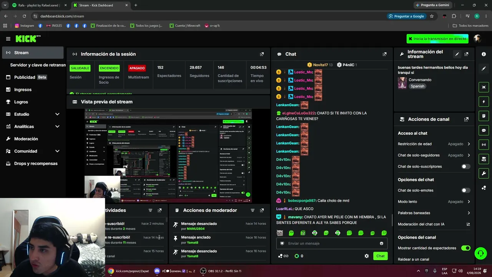
Task: Pop out the Información del stream panel
Action: tap(466, 54)
